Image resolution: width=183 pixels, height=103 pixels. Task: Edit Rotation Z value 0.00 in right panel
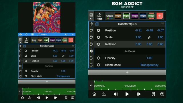tap(160, 44)
